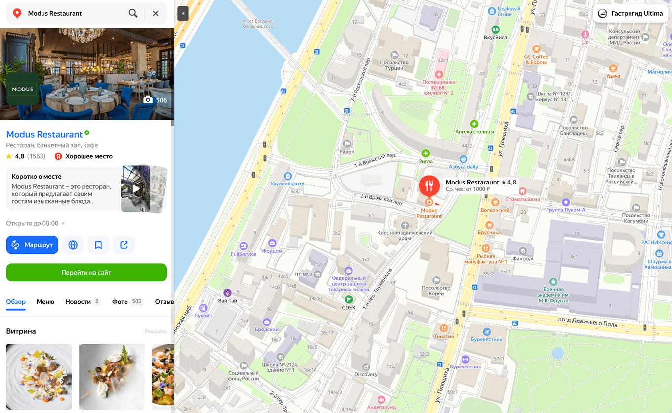Image resolution: width=672 pixels, height=413 pixels.
Task: Save the place with bookmark icon
Action: [x=98, y=245]
